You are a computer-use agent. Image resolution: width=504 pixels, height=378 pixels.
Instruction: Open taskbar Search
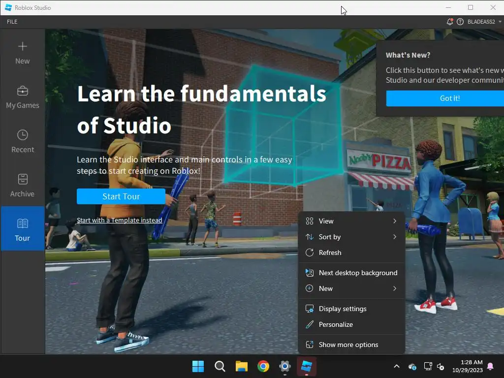pos(220,366)
